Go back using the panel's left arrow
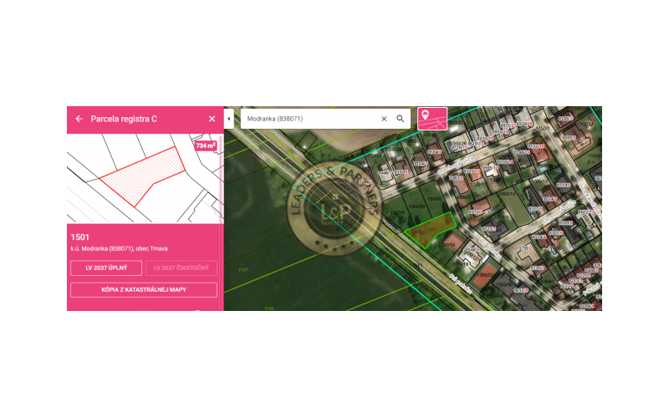Image resolution: width=669 pixels, height=418 pixels. (79, 119)
